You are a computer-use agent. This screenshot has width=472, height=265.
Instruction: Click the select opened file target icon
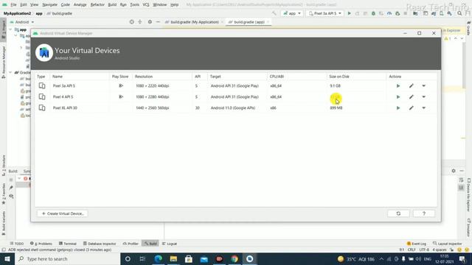131,22
